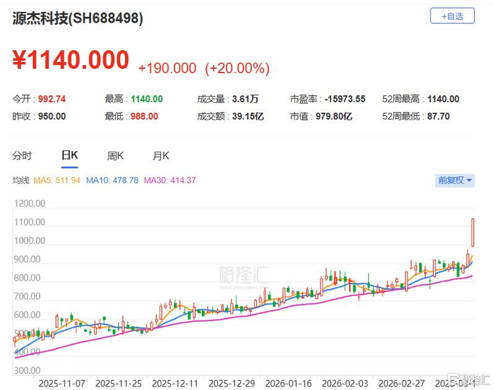Image resolution: width=494 pixels, height=390 pixels.
Task: Expand the 前复权 adjustment dropdown
Action: click(x=454, y=181)
